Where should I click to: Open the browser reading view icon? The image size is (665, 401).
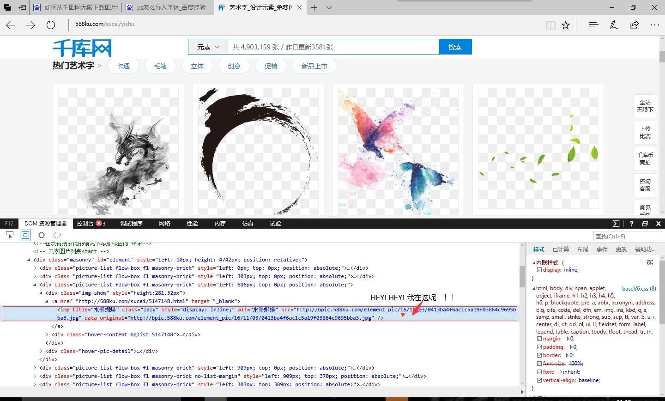coord(550,25)
